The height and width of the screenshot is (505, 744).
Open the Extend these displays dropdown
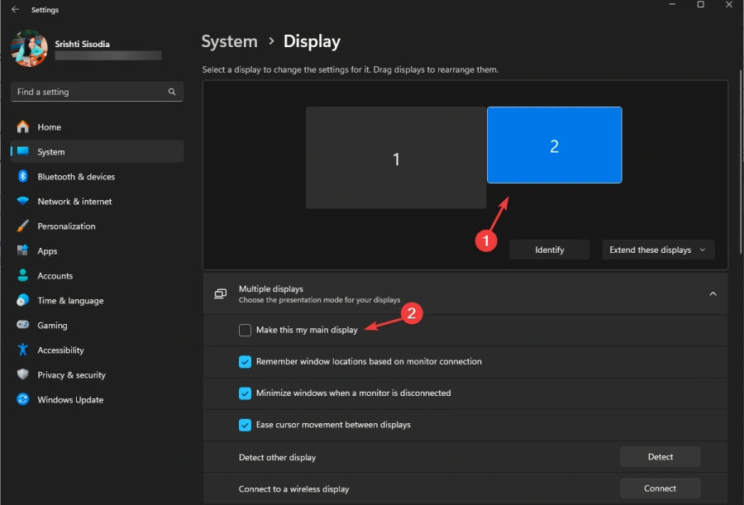coord(658,250)
